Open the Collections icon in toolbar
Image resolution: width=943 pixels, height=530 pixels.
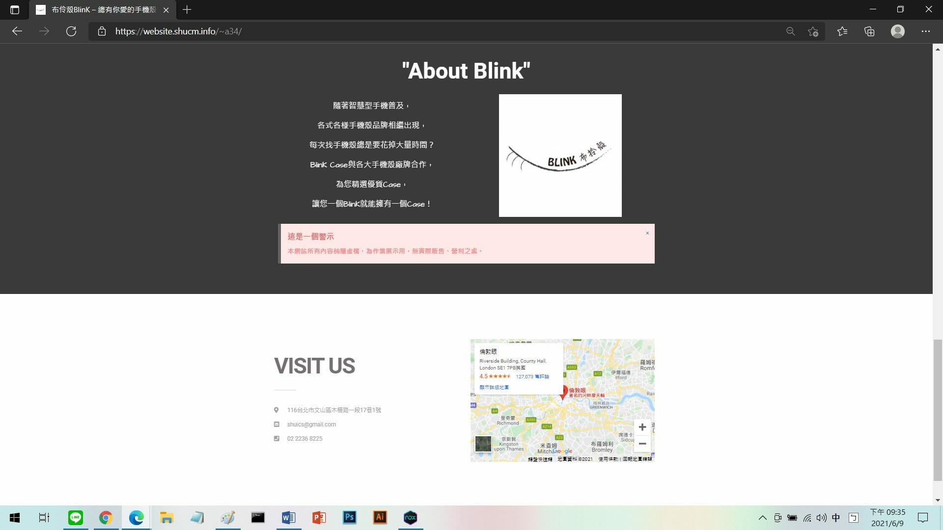point(869,31)
